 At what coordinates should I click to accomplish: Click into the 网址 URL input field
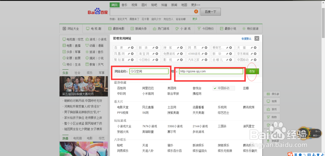[x=211, y=71]
